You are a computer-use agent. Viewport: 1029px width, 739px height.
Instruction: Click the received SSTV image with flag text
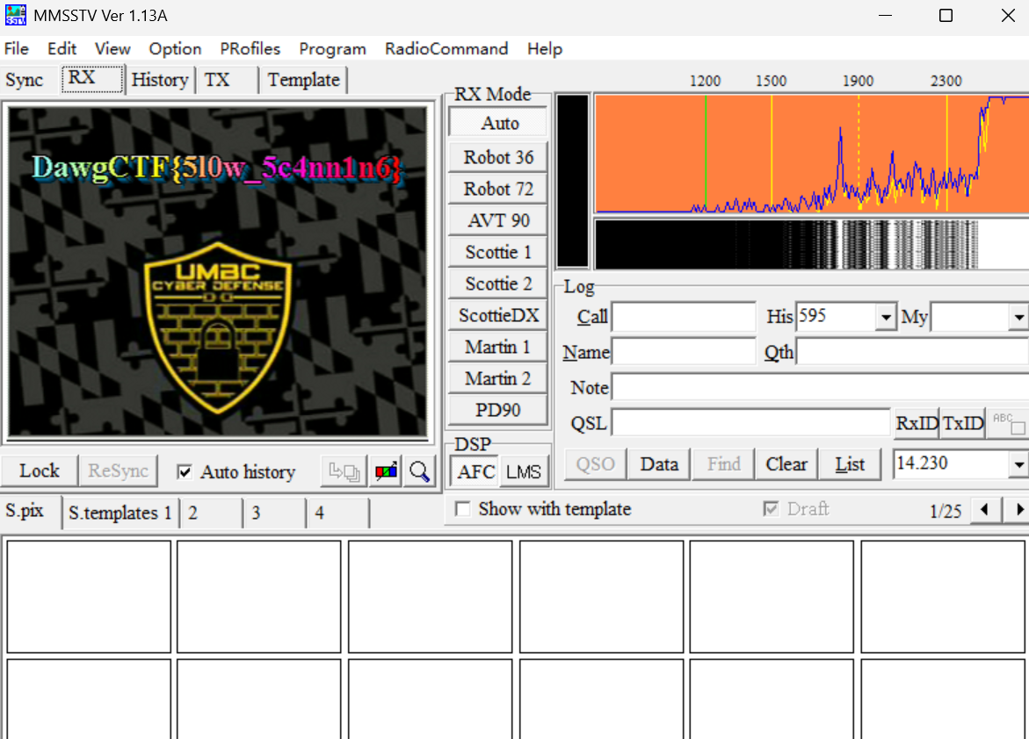218,271
